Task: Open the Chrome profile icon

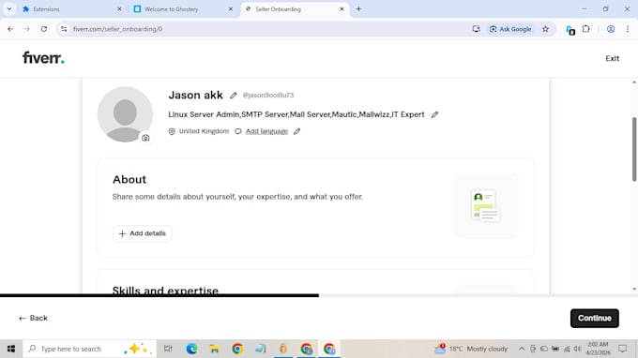Action: point(611,29)
